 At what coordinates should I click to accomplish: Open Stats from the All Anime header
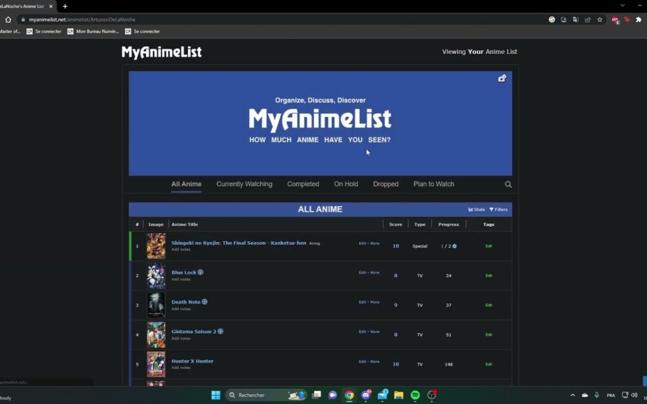477,209
